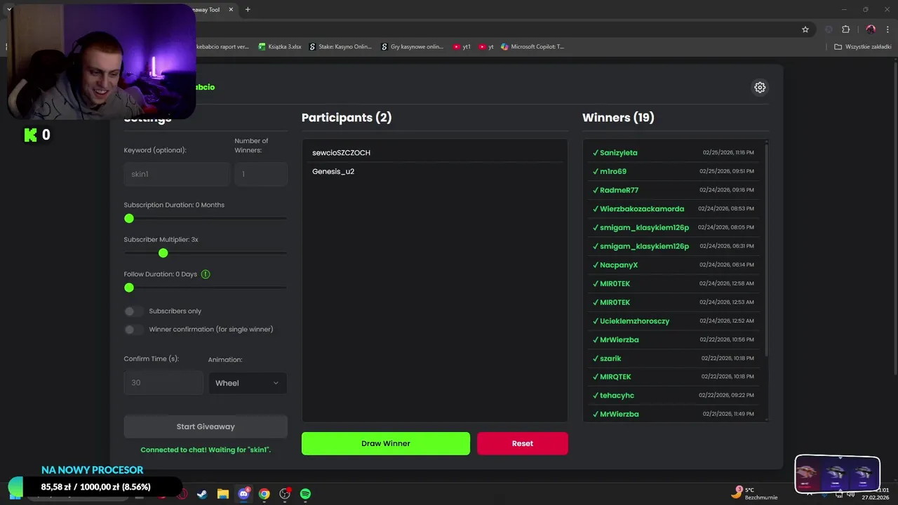This screenshot has height=505, width=898.
Task: Click winner NacpanyX
Action: click(x=618, y=265)
